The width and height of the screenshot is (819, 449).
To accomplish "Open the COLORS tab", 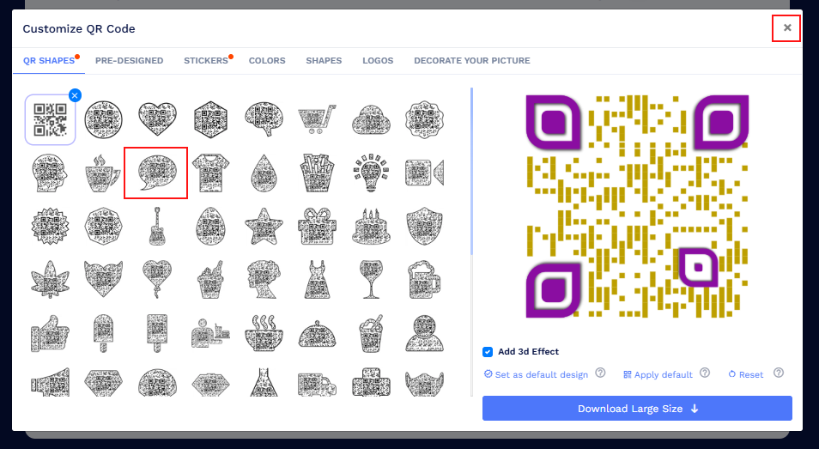I will click(267, 61).
